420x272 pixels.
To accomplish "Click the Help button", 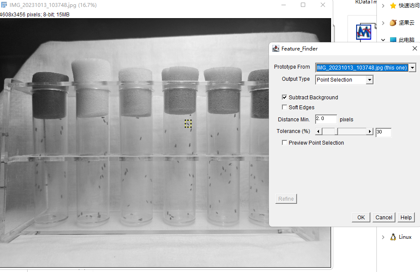I will coord(406,218).
